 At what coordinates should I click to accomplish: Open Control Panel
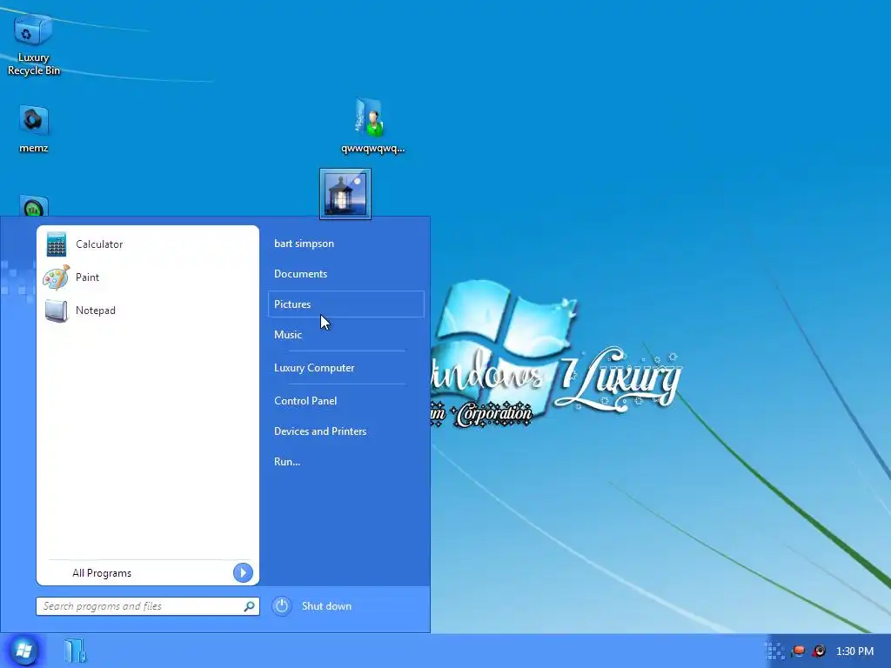click(x=345, y=400)
